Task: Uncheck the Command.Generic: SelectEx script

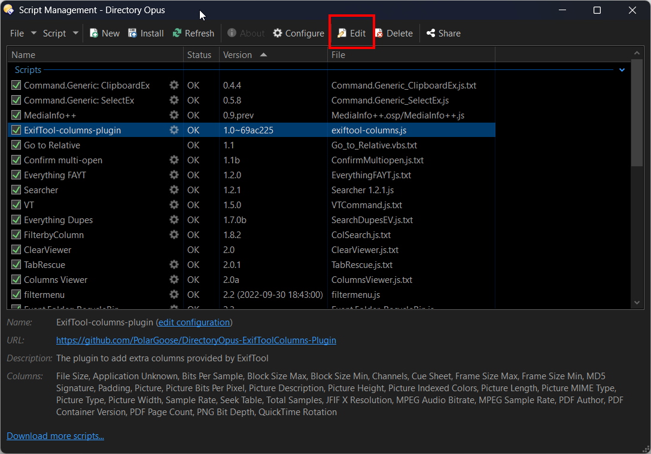Action: 16,100
